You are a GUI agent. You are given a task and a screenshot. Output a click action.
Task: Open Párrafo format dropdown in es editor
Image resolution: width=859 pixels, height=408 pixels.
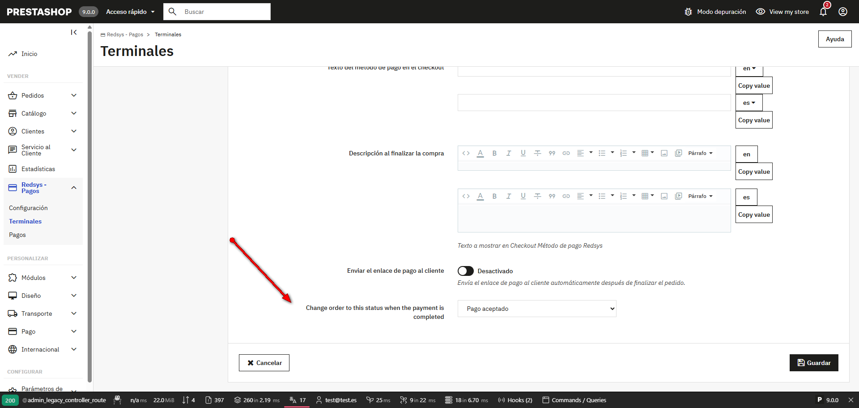point(700,196)
